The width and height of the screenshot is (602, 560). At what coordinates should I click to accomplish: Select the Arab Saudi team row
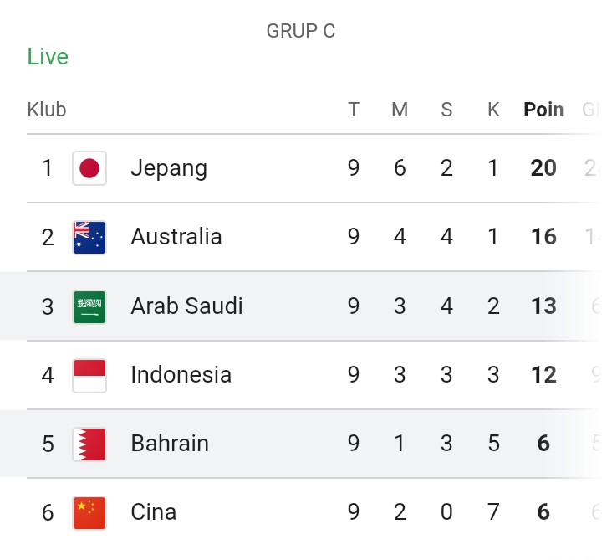[301, 306]
